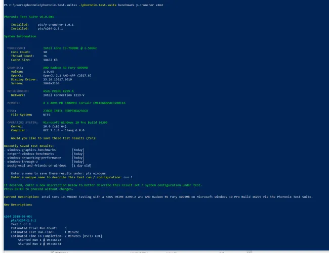
Task: Click the 'AMD Radeon R9 Fury 4095MB' value
Action: [65, 68]
